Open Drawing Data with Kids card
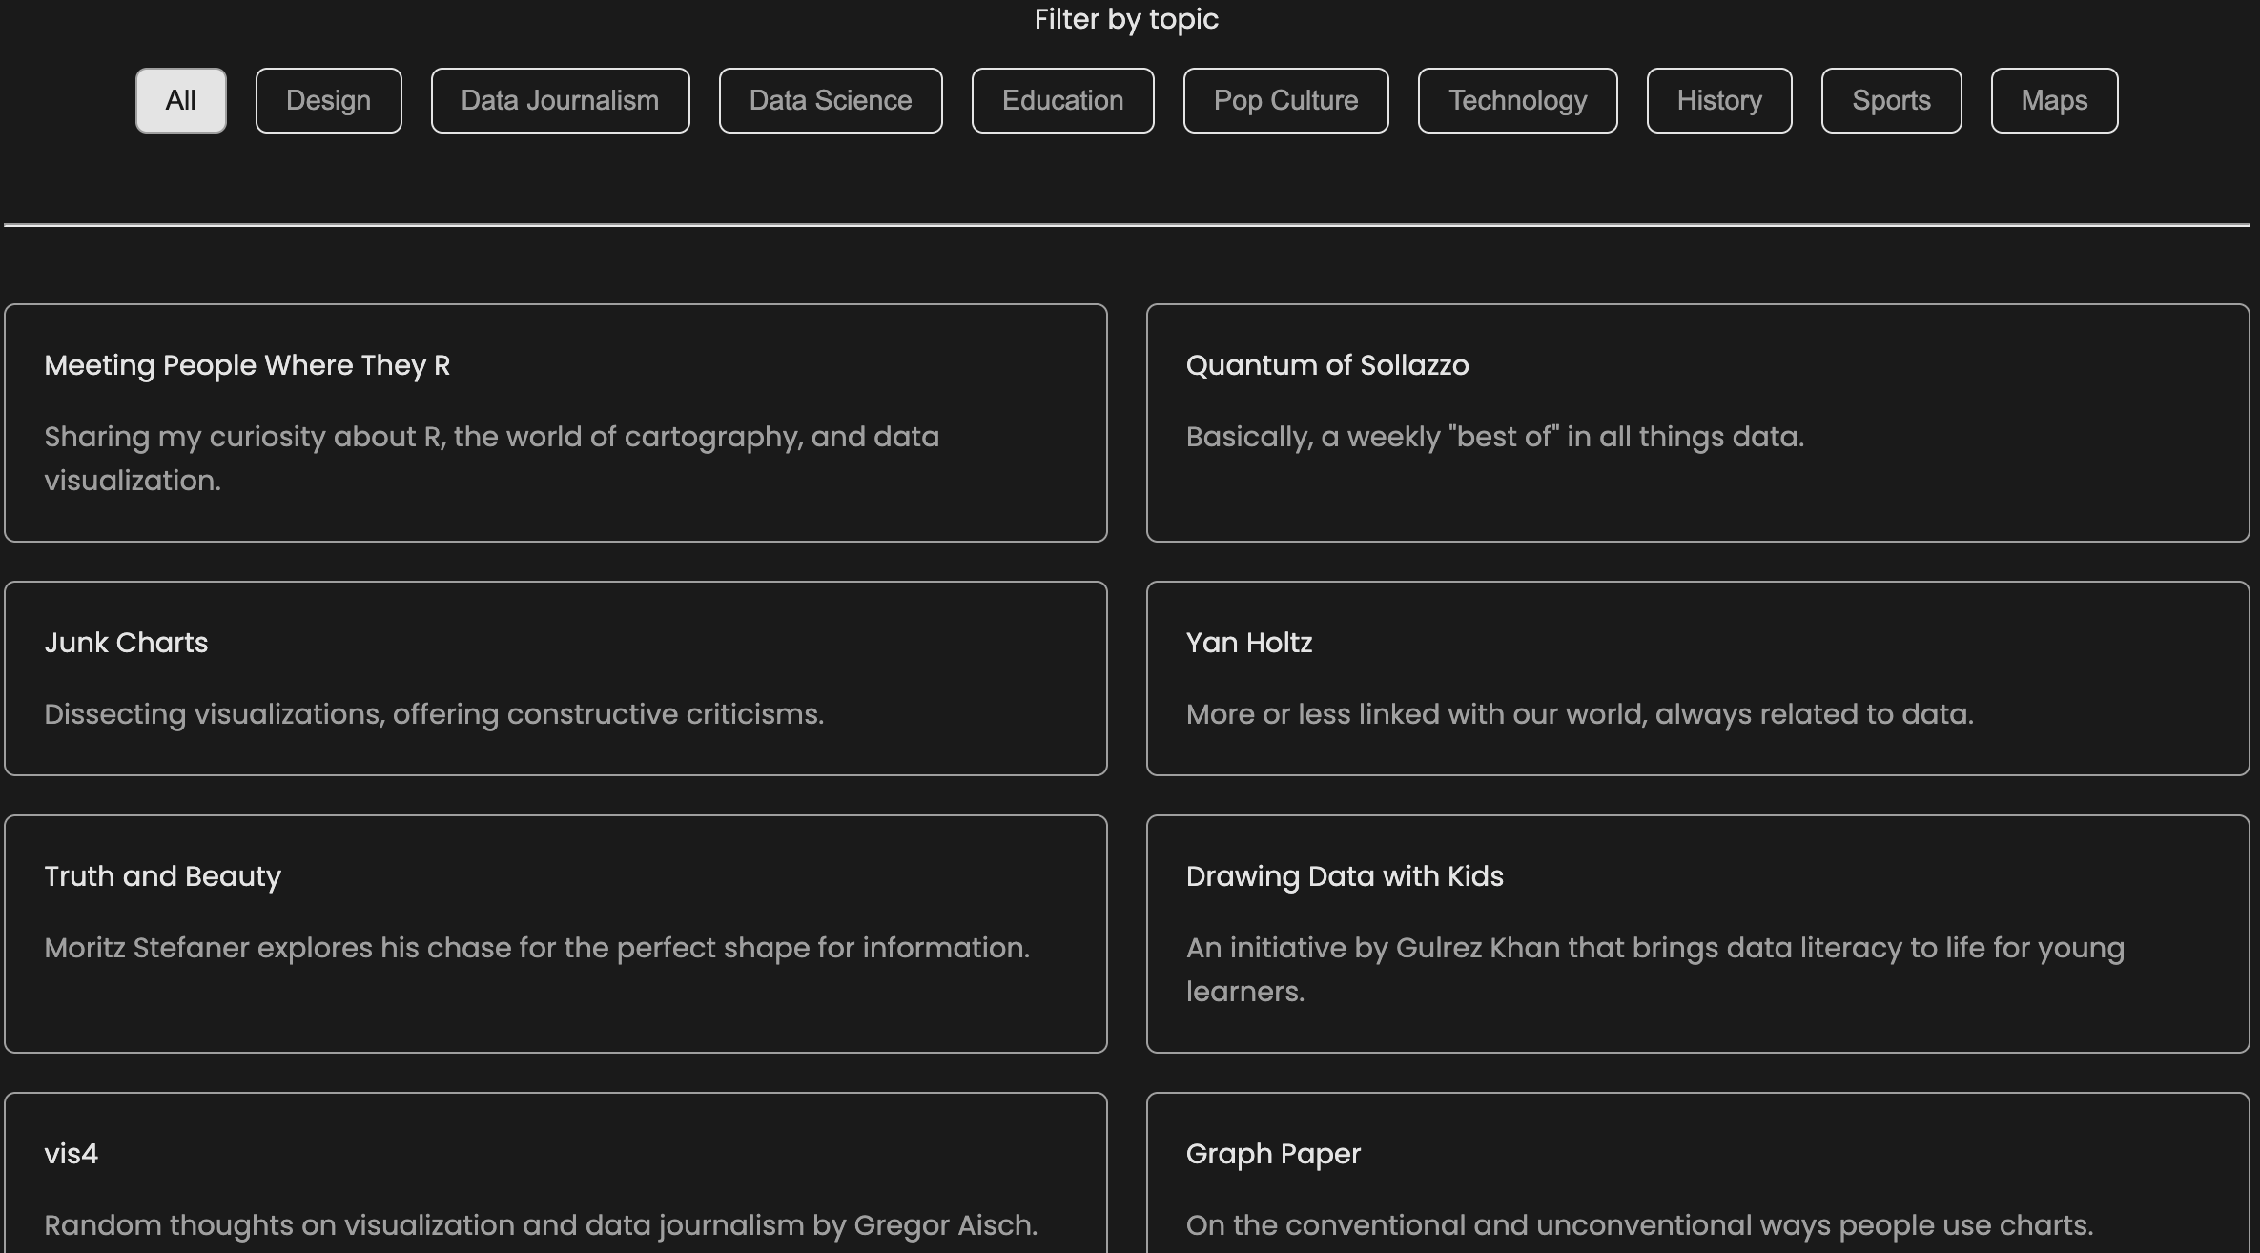The image size is (2260, 1253). 1698,934
